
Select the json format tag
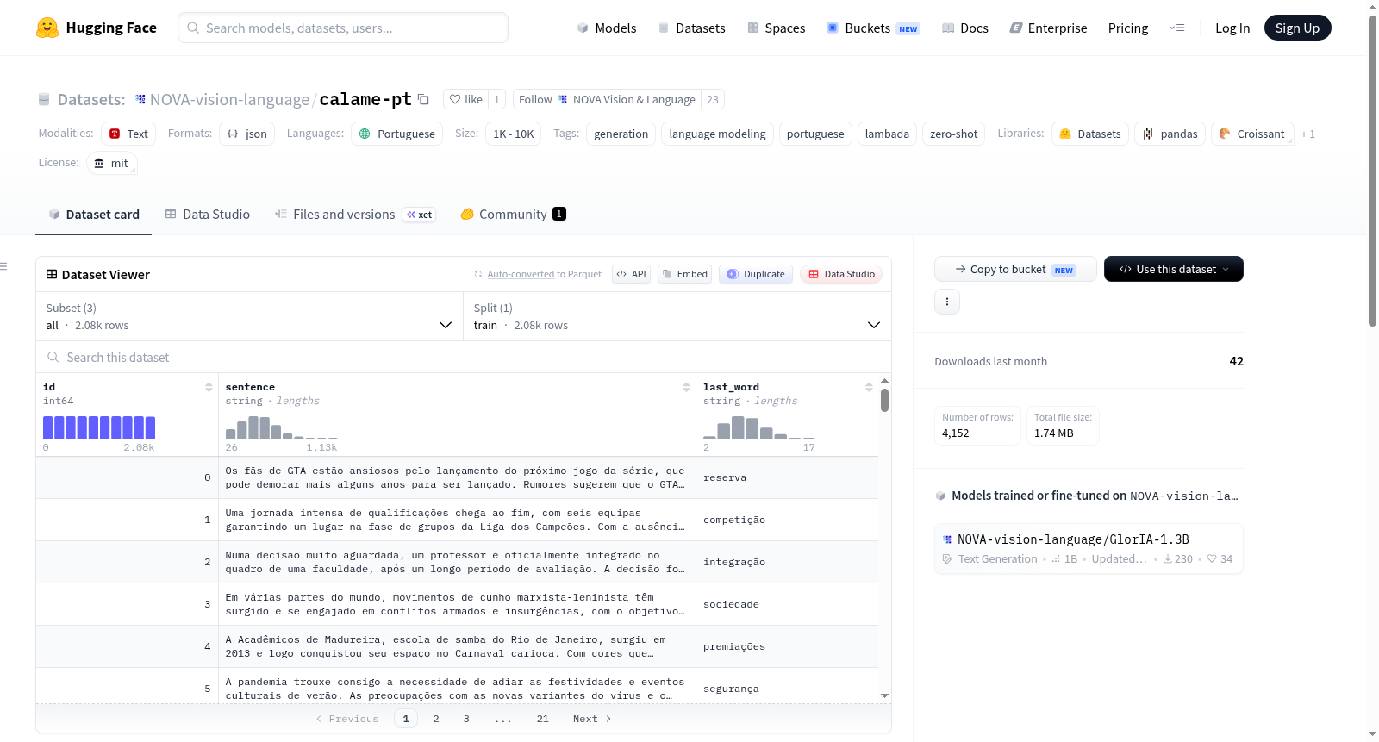(x=246, y=134)
